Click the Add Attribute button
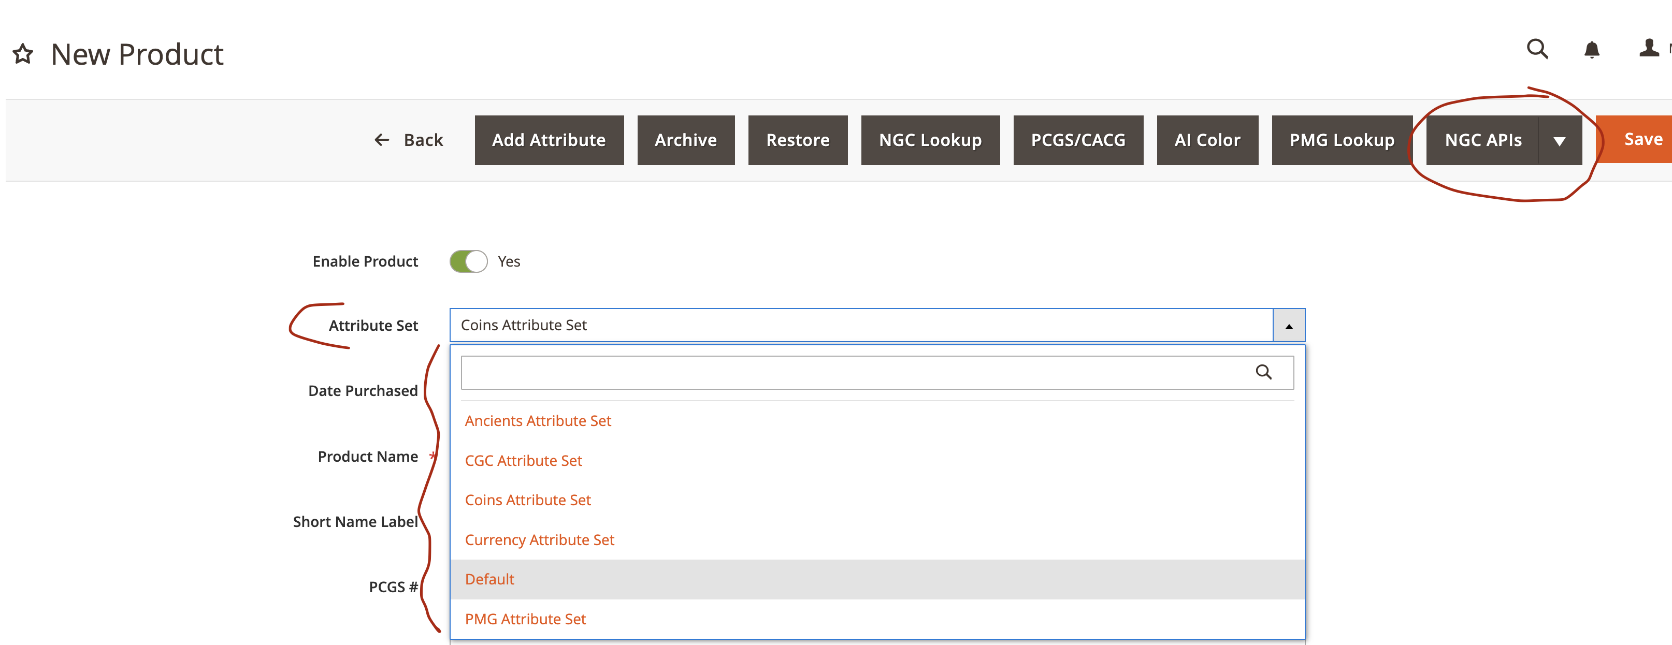The image size is (1672, 645). (549, 141)
